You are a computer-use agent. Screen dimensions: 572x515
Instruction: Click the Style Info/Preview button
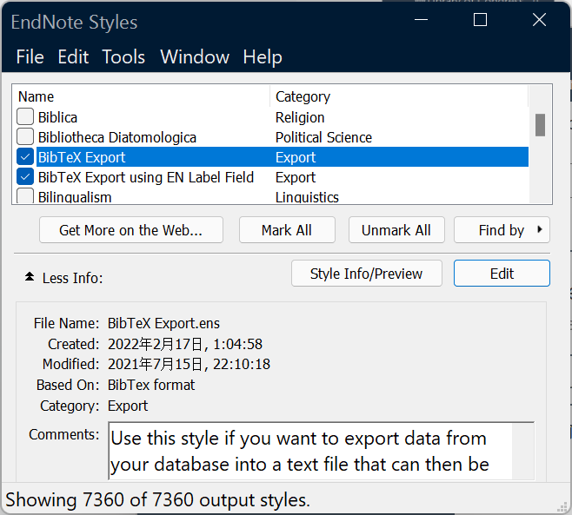[367, 274]
